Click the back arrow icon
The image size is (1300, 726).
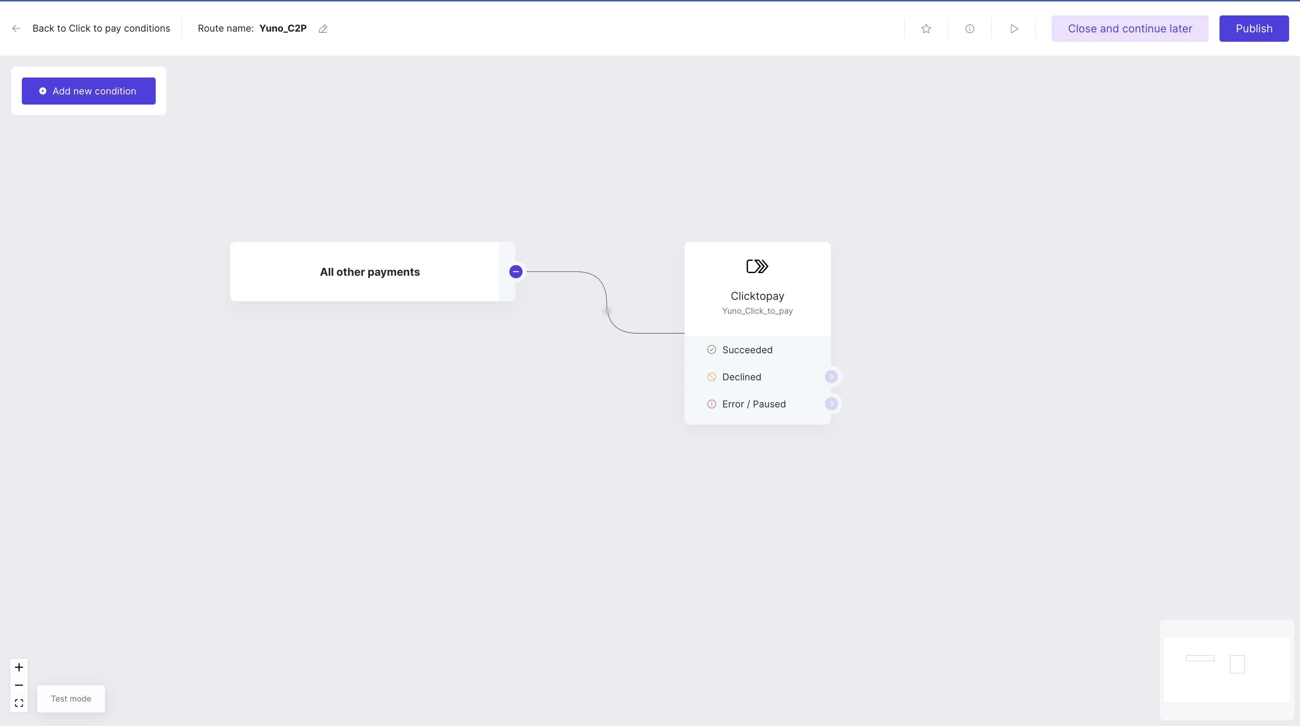pyautogui.click(x=16, y=29)
